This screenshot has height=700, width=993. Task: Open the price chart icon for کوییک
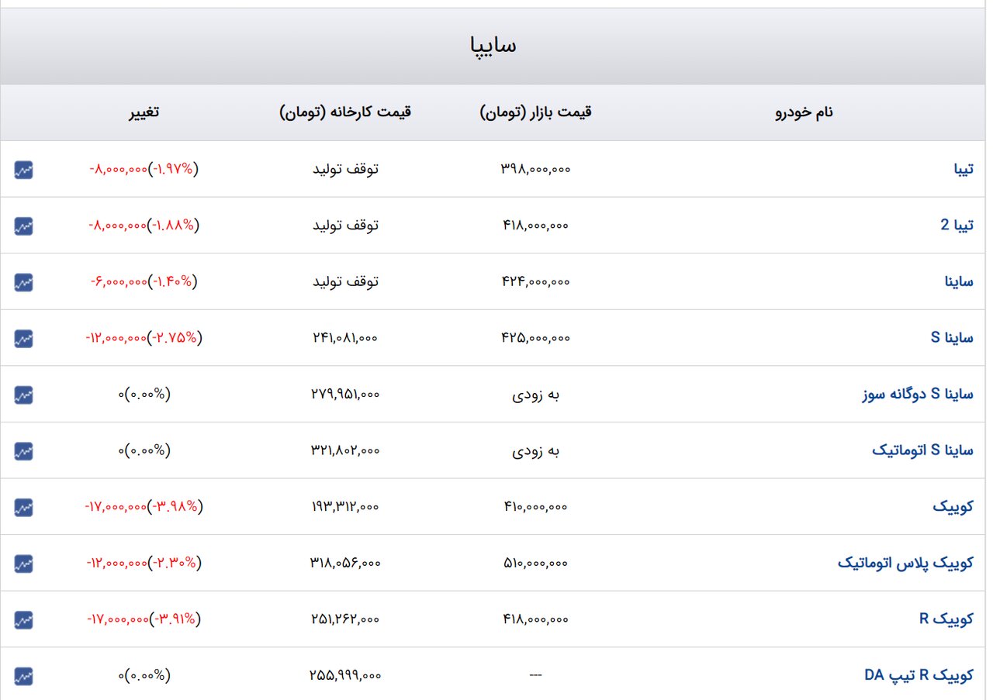click(22, 507)
